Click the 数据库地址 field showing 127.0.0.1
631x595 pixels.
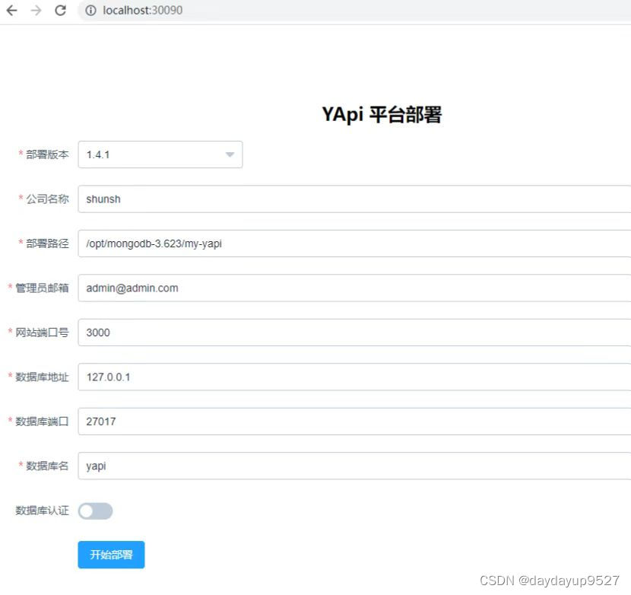(x=354, y=377)
